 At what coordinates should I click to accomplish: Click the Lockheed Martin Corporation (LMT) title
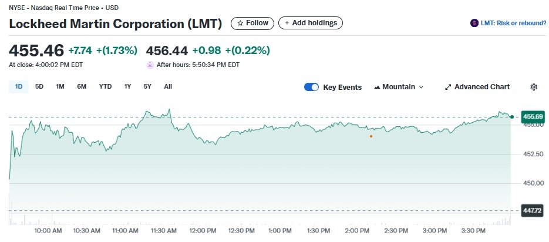[x=116, y=24]
